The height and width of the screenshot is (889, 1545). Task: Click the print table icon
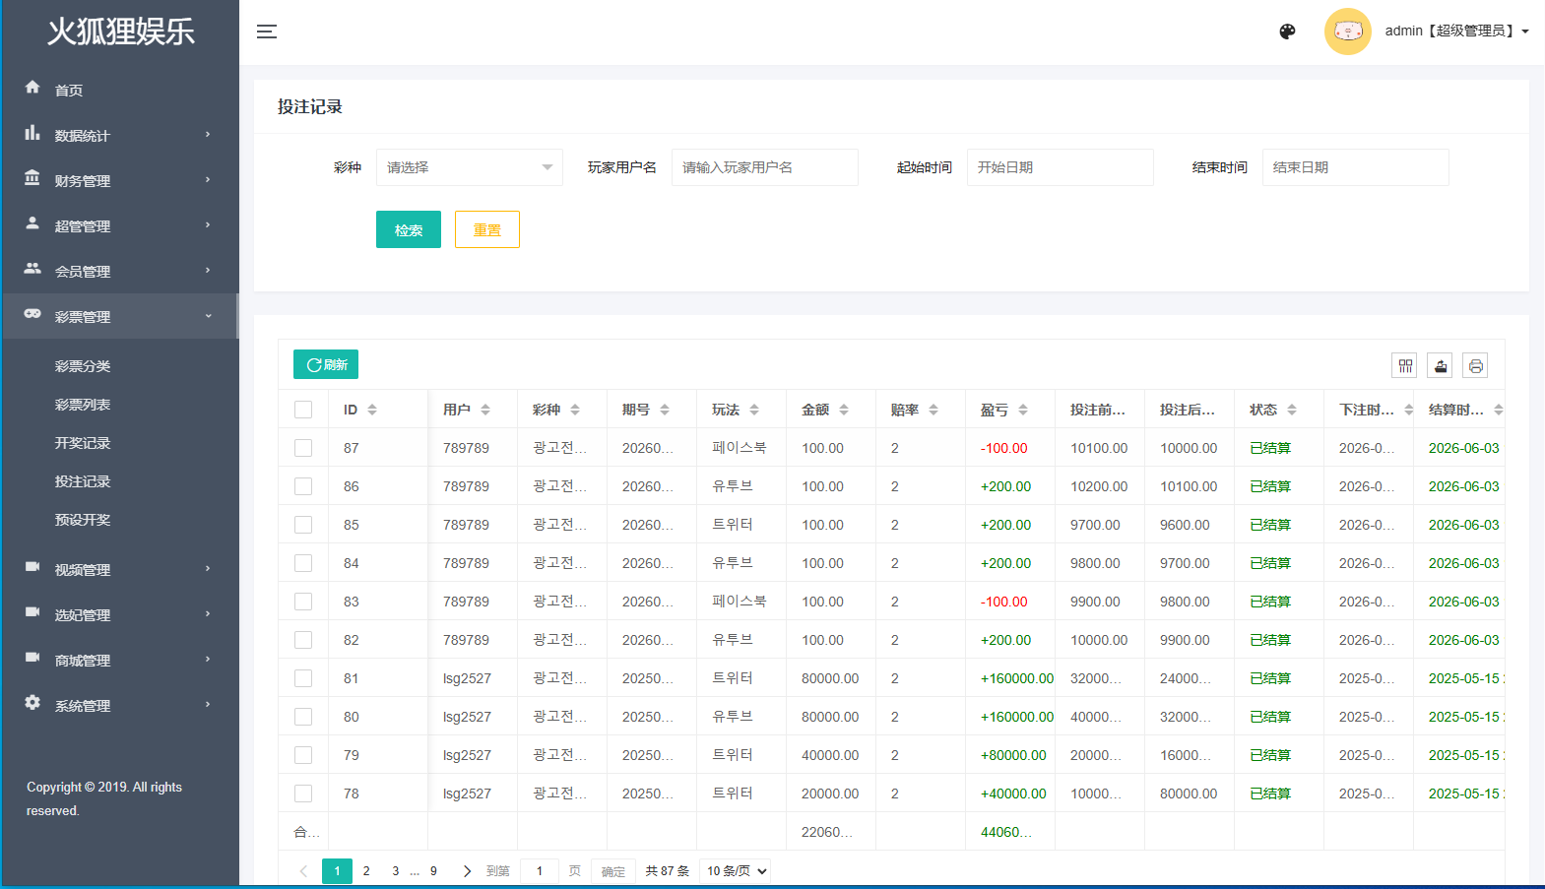tap(1475, 366)
